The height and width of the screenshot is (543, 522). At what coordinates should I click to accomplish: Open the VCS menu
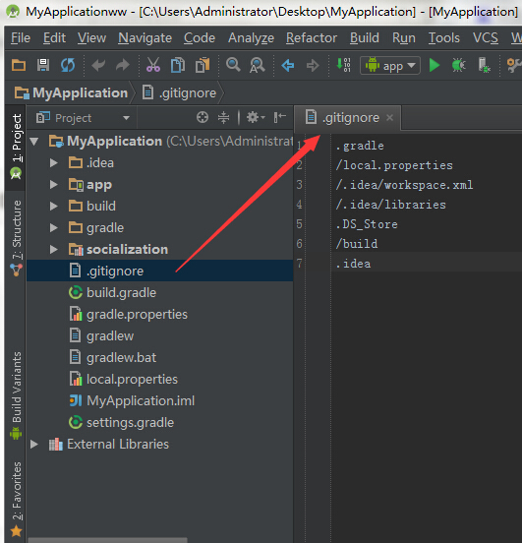click(486, 37)
